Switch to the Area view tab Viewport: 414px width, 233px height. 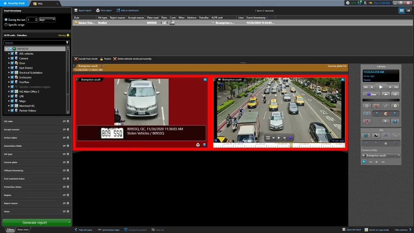23,230
